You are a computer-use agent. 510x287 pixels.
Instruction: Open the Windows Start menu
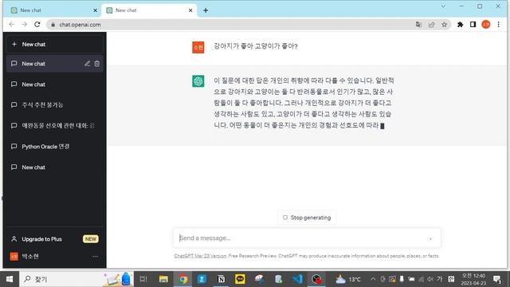tap(10, 279)
